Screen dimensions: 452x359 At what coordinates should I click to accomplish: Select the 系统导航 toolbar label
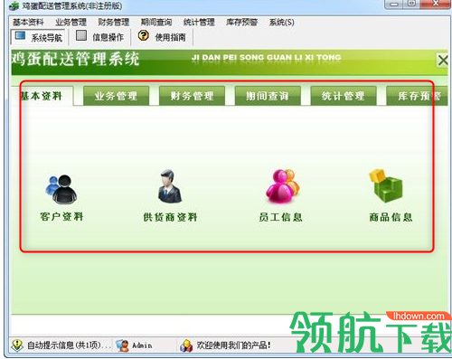click(47, 38)
